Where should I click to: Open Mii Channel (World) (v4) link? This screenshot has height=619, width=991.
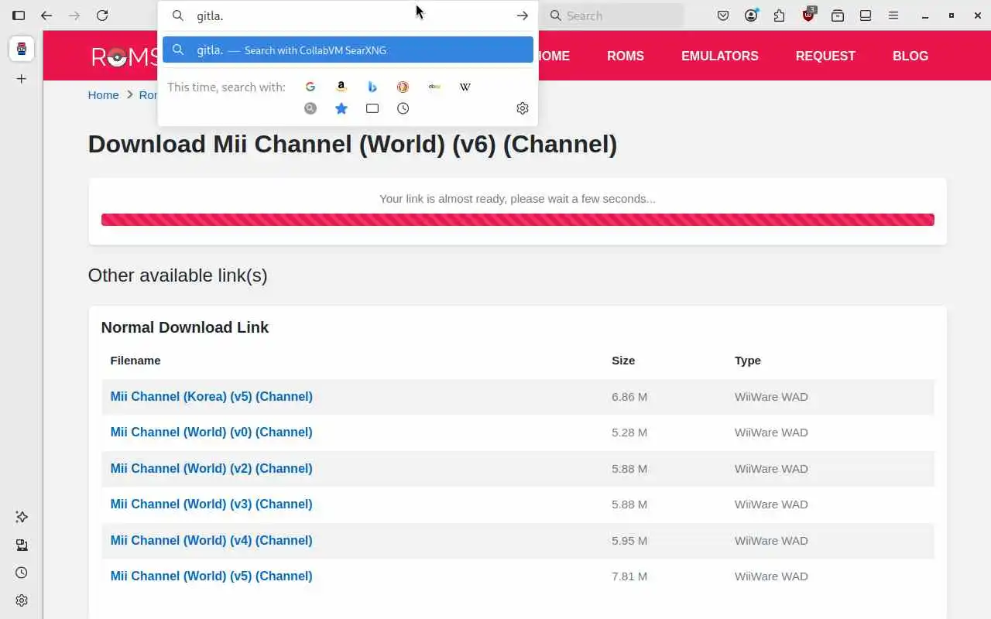pos(211,540)
